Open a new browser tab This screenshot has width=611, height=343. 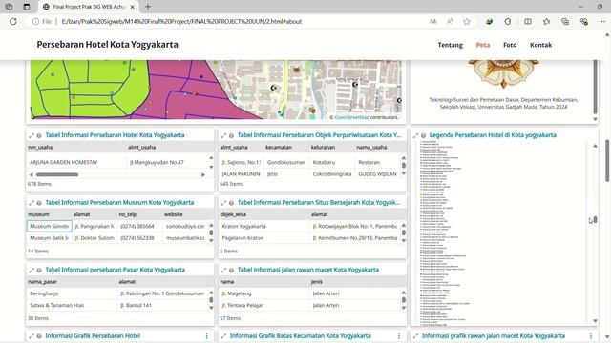(x=148, y=7)
